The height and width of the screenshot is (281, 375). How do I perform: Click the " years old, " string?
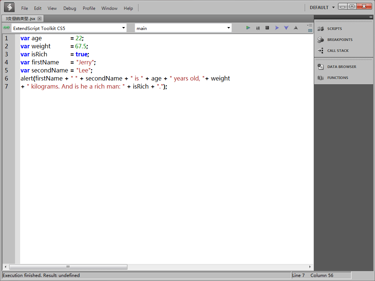[x=187, y=78]
